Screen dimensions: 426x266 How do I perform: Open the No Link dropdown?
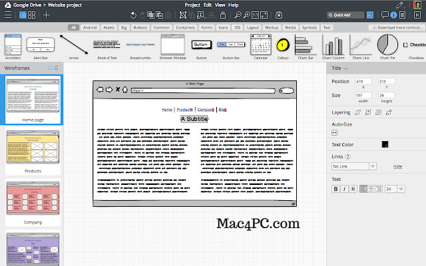point(353,166)
